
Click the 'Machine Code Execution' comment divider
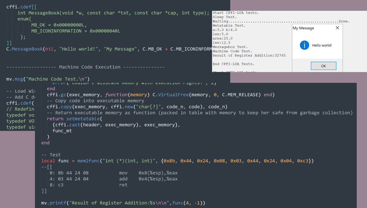(85, 67)
